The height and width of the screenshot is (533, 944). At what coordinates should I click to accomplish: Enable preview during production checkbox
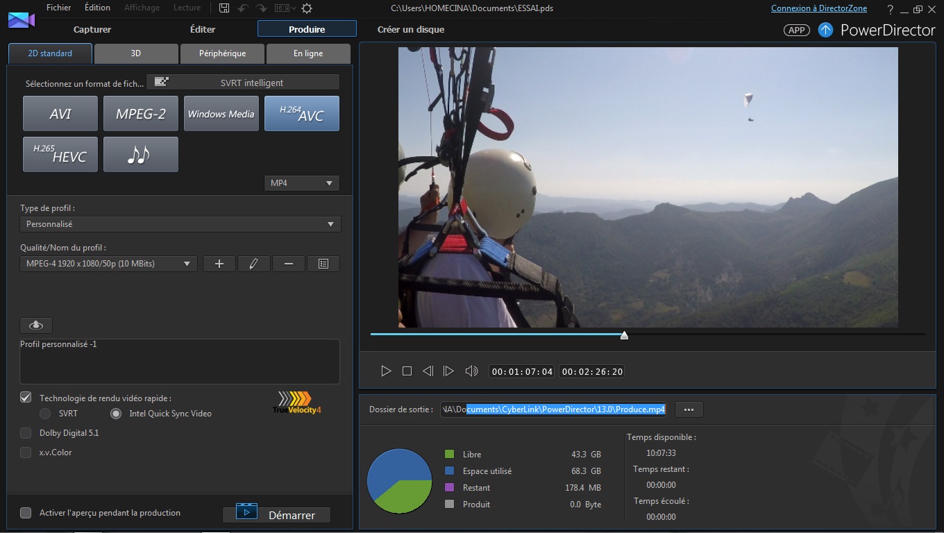click(26, 513)
